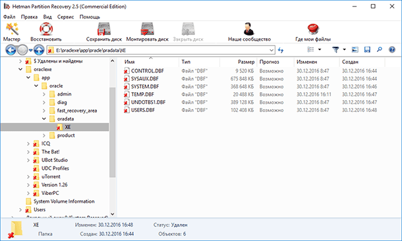Select ViberPC folder in tree
The image size is (402, 241).
(x=50, y=193)
